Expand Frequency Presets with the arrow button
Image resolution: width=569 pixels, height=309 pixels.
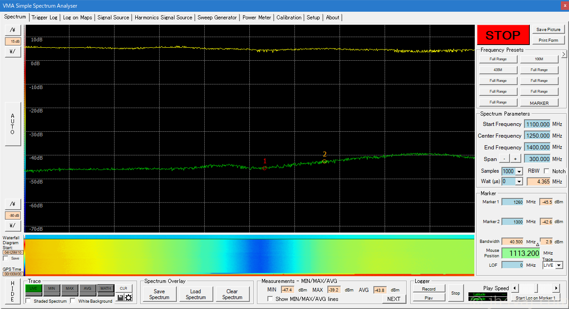pyautogui.click(x=564, y=54)
